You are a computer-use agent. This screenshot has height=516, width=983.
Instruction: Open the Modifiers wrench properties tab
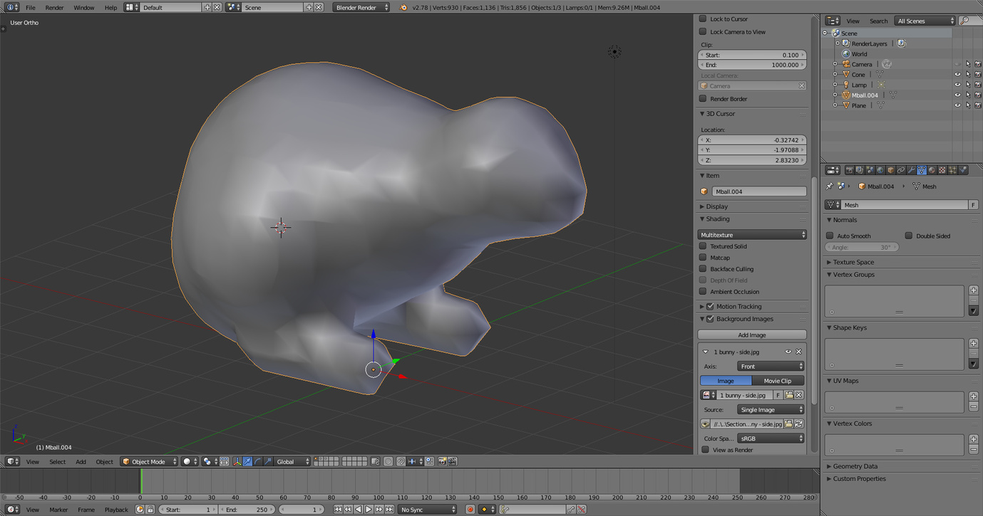(x=911, y=170)
